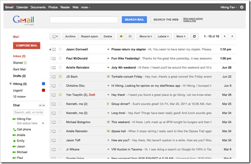251x164 pixels.
Task: Click the Search the Web button
Action: [166, 19]
